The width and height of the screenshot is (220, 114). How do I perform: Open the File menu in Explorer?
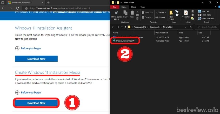click(x=115, y=7)
